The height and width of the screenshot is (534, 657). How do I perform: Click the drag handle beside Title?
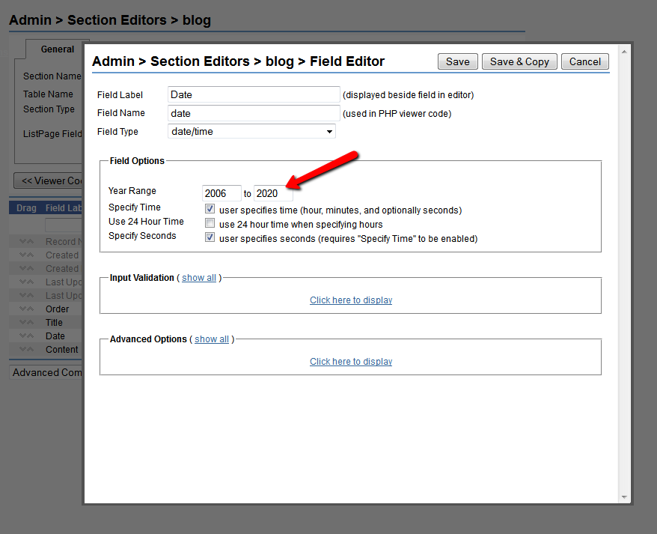point(26,323)
